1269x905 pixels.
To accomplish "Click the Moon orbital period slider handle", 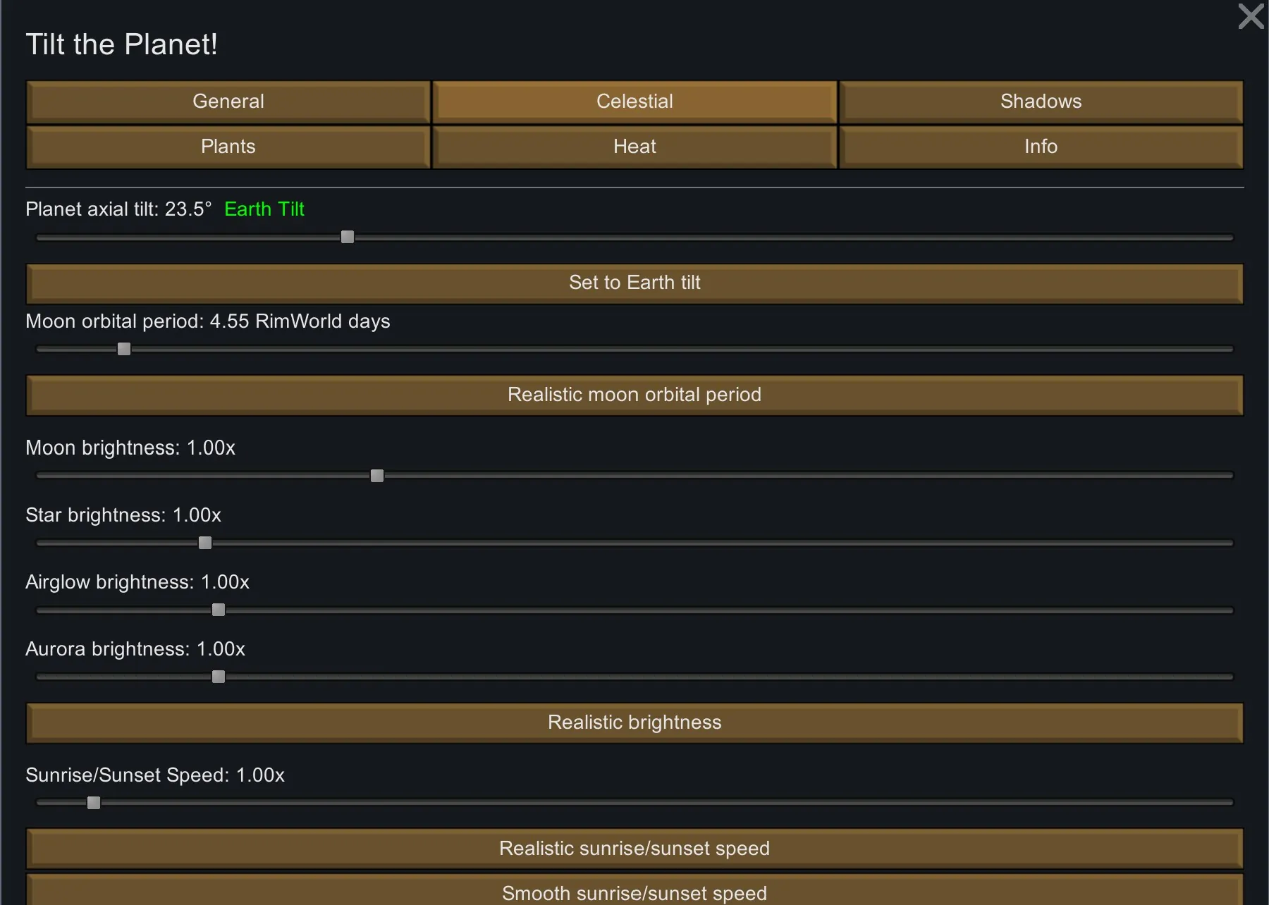I will pyautogui.click(x=124, y=349).
